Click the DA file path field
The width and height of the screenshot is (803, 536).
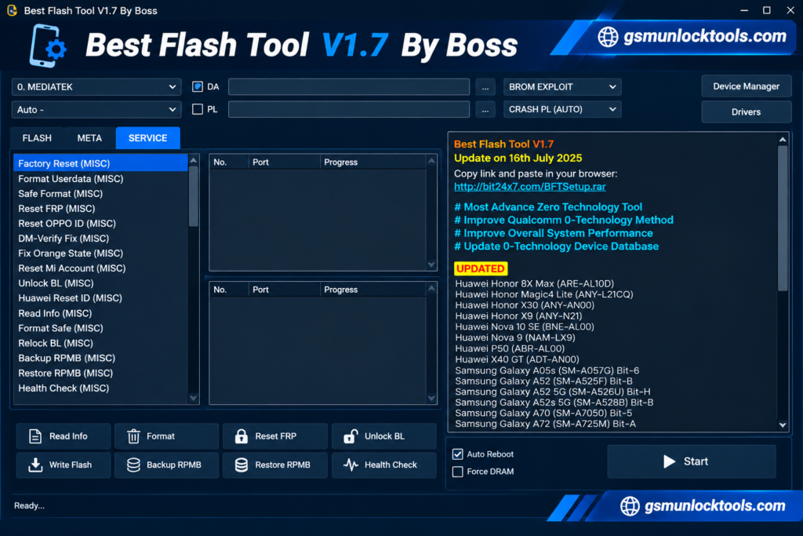[349, 87]
